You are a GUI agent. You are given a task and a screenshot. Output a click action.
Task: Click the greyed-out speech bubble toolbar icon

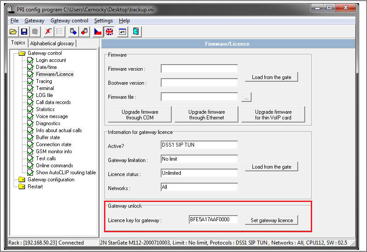pyautogui.click(x=35, y=32)
